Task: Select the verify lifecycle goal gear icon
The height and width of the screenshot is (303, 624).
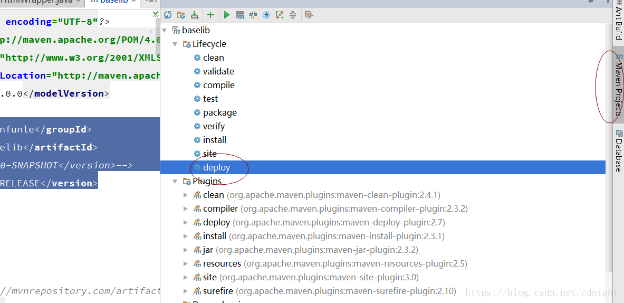Action: pos(197,126)
